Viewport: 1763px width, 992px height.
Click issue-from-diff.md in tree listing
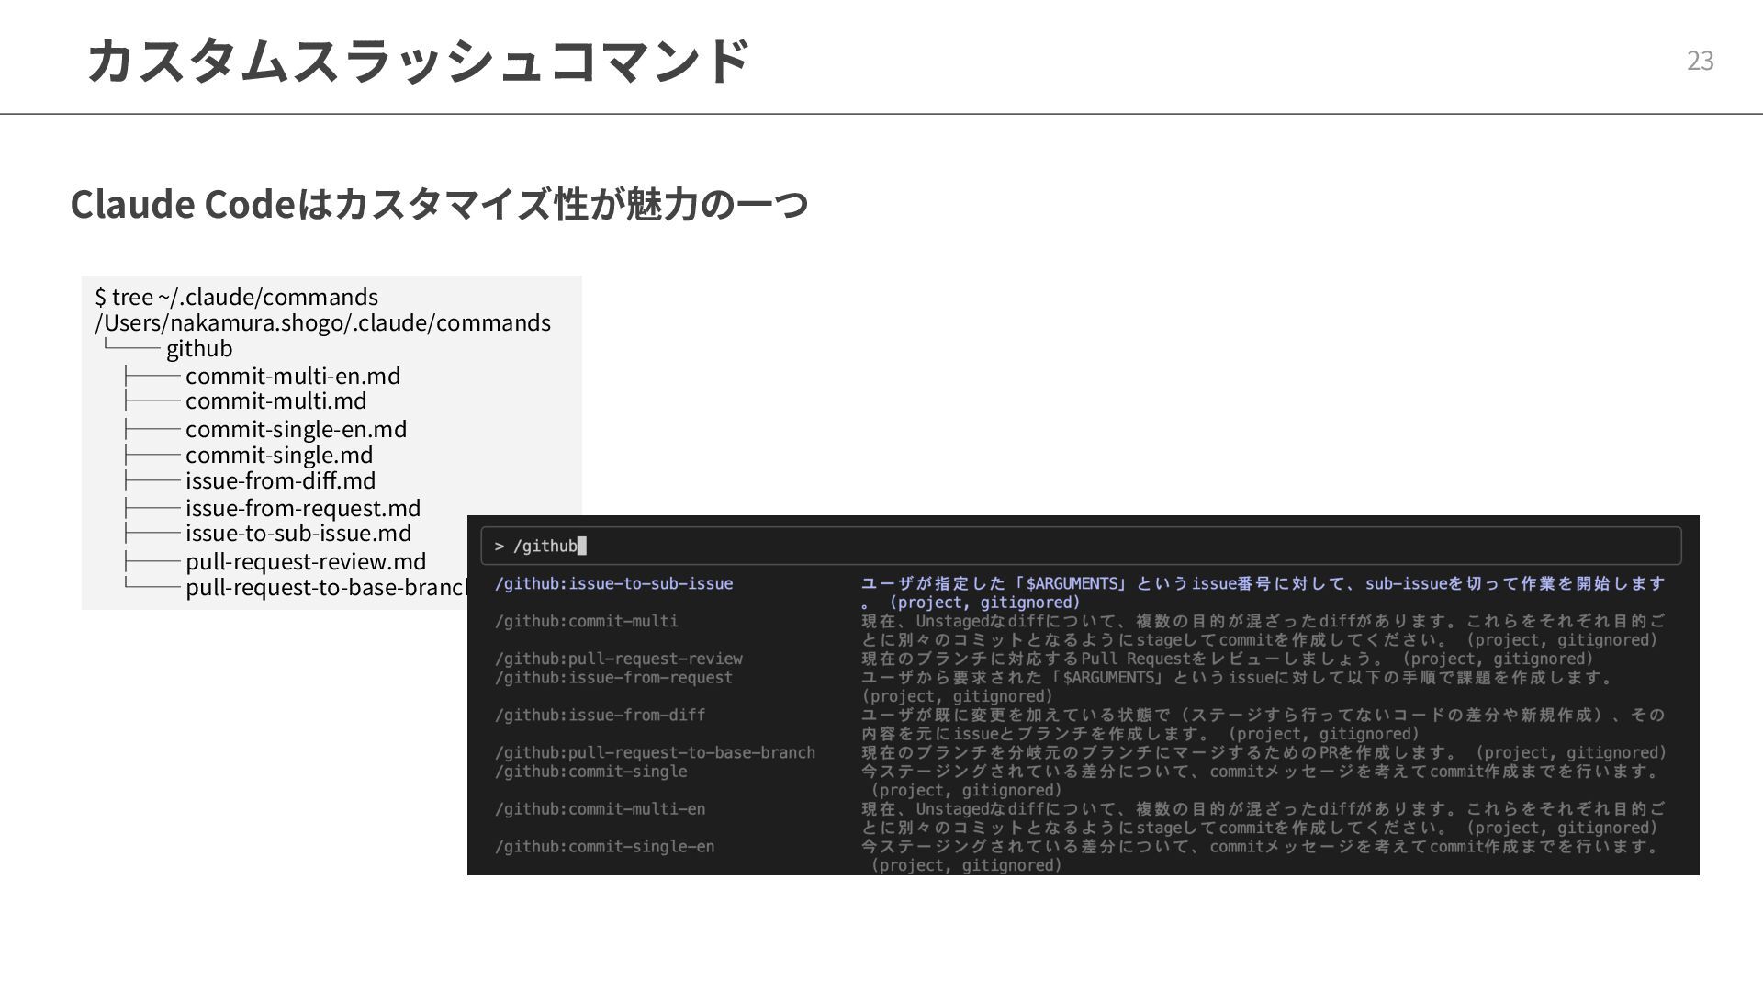[280, 480]
